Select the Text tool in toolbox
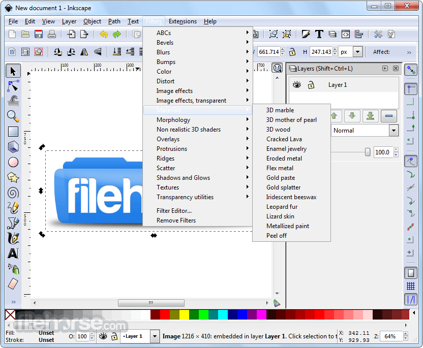The image size is (423, 348). 13,254
